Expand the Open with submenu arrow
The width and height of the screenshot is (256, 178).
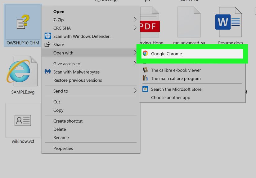point(135,53)
